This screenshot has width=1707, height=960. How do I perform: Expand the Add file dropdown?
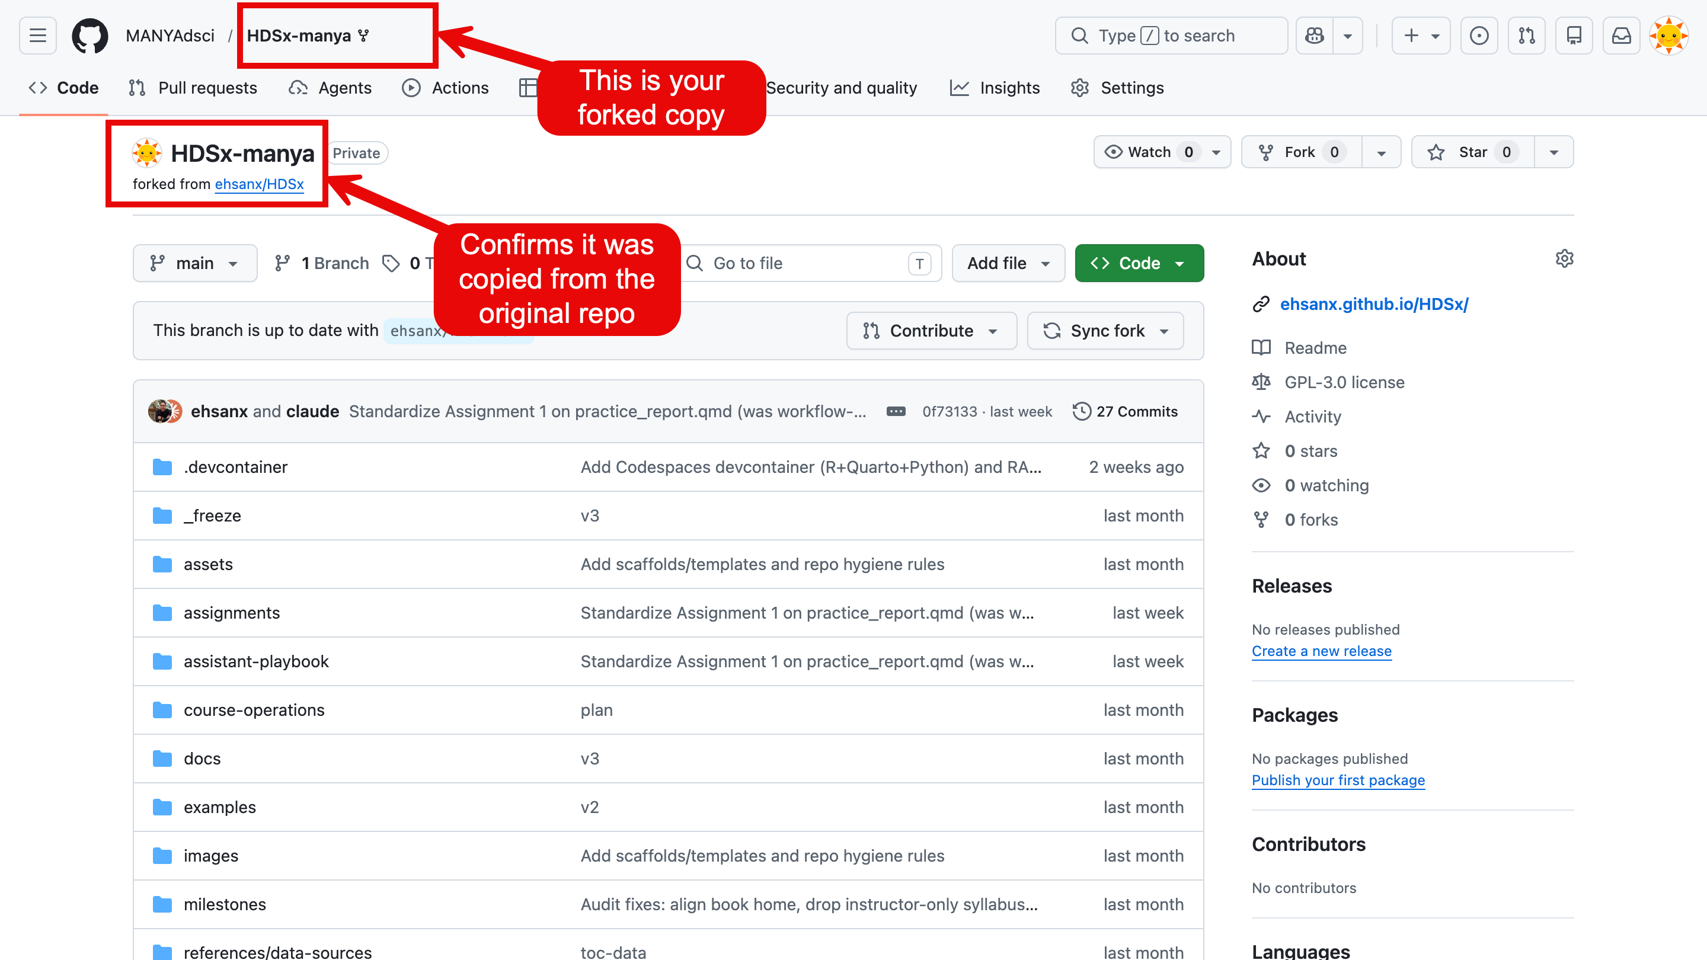(1008, 263)
